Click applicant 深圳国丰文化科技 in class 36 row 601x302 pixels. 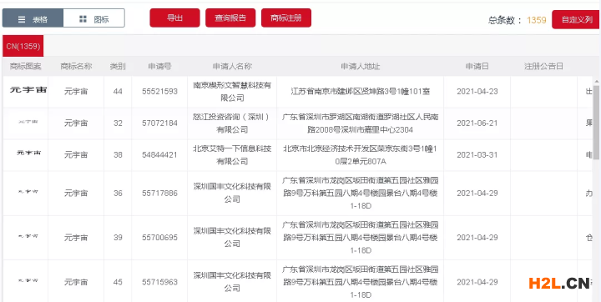tap(232, 194)
